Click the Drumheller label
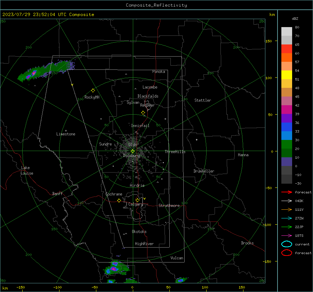The height and width of the screenshot is (292, 313). (x=204, y=171)
